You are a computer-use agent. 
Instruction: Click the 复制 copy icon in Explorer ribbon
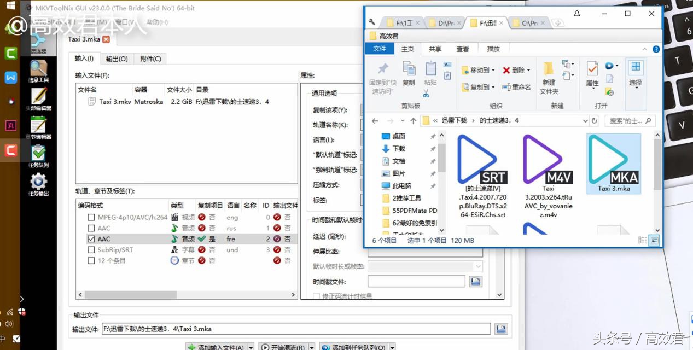coord(408,71)
